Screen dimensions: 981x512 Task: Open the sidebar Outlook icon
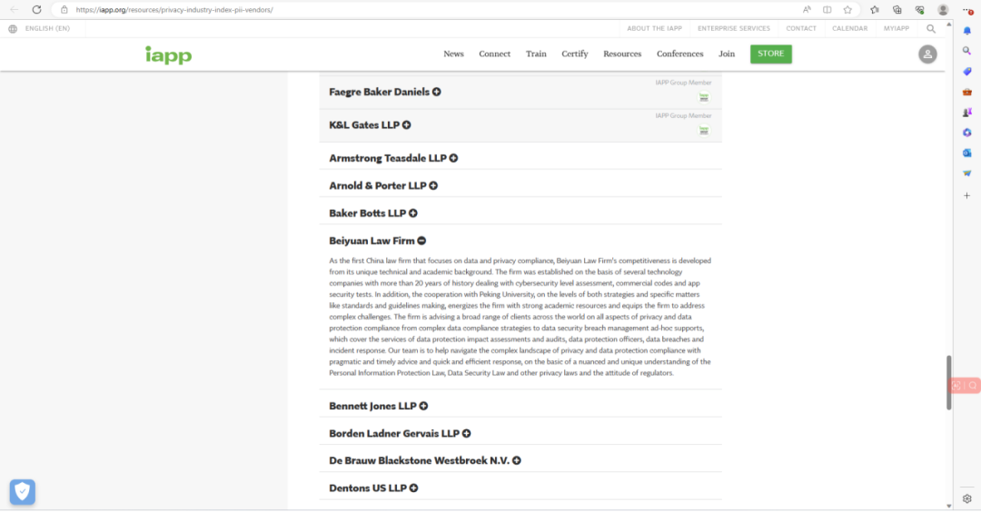click(967, 153)
